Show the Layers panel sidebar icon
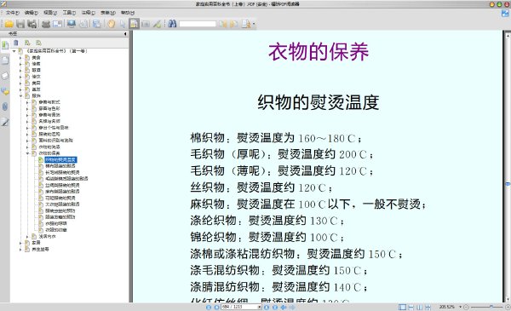Viewport: 511px width, 311px height. click(5, 76)
